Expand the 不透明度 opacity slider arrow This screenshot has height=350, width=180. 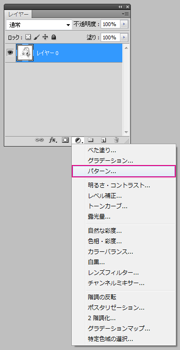tap(124, 24)
